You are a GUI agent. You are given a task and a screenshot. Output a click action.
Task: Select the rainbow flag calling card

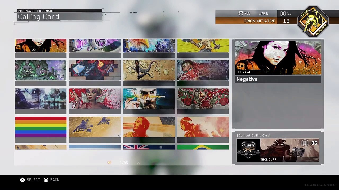coord(41,130)
